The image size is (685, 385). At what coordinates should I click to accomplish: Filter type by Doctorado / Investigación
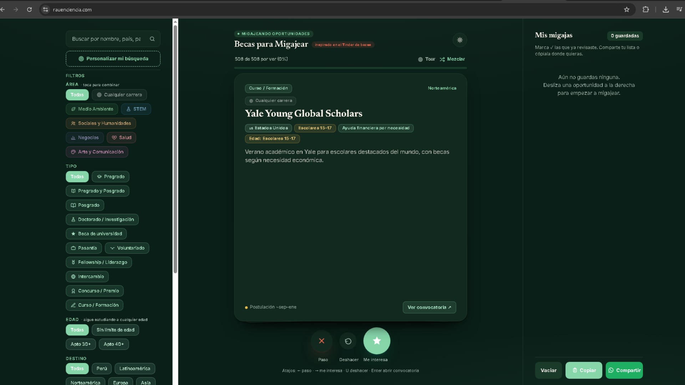[x=102, y=220]
